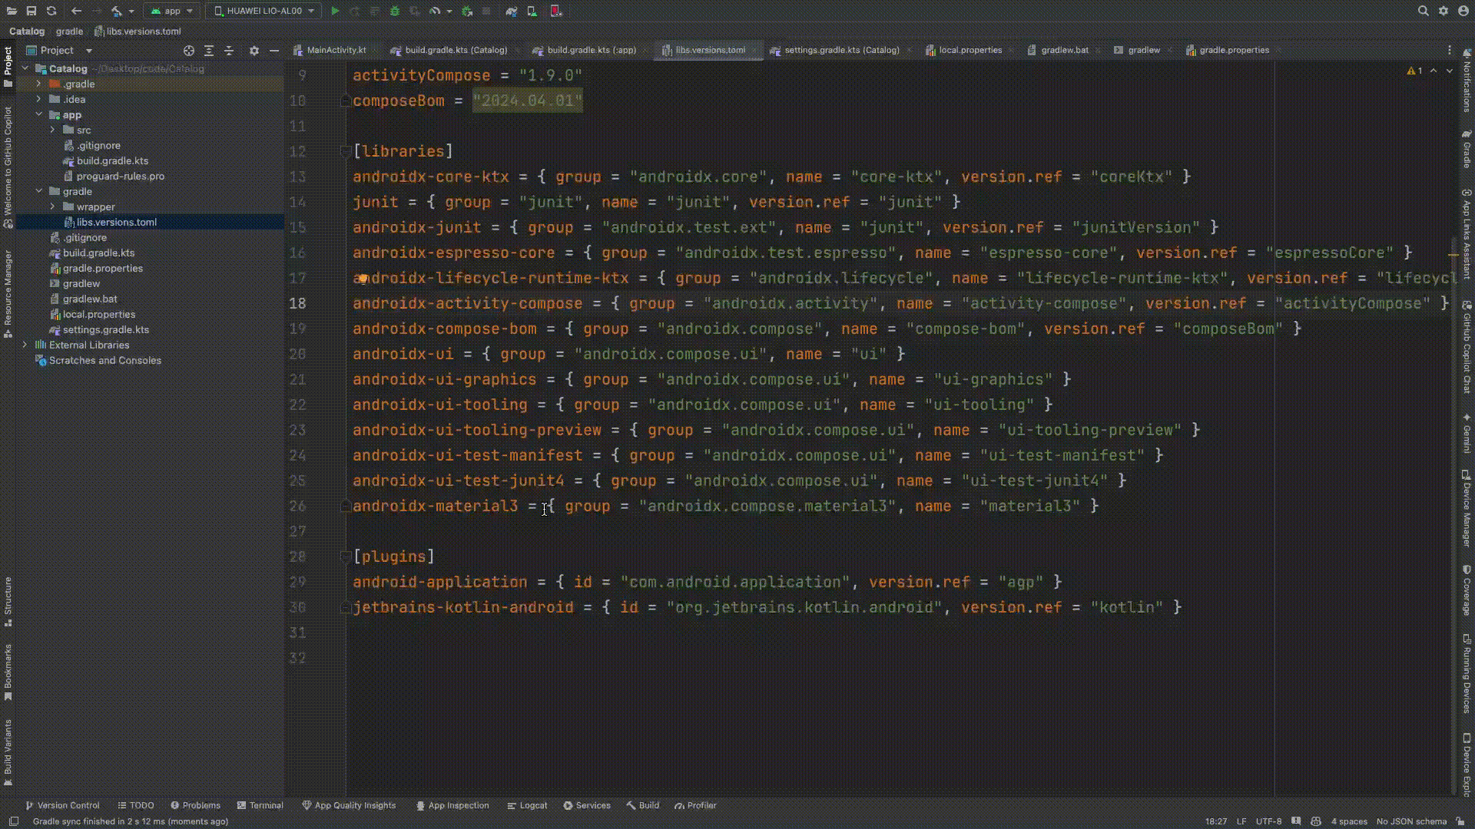Open the Terminal tool window
Screen dimensions: 1475x829
pos(260,805)
